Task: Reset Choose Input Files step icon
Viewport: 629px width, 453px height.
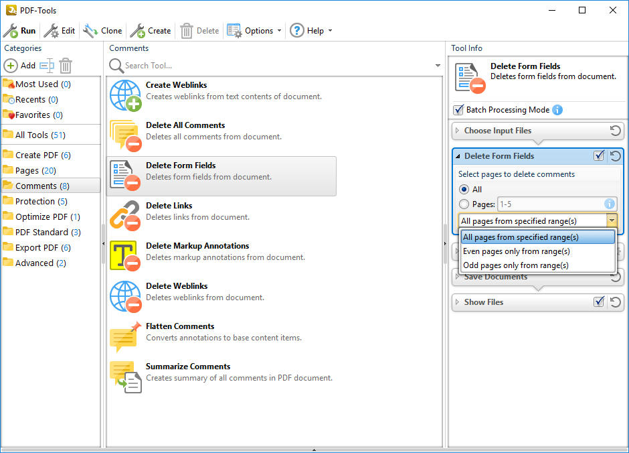Action: pyautogui.click(x=616, y=131)
